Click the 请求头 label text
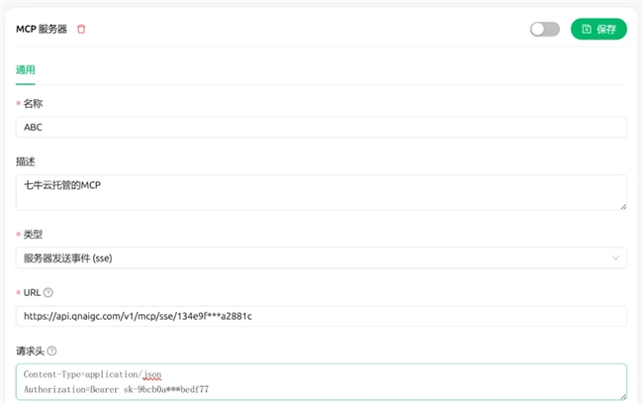The width and height of the screenshot is (643, 405). (30, 351)
